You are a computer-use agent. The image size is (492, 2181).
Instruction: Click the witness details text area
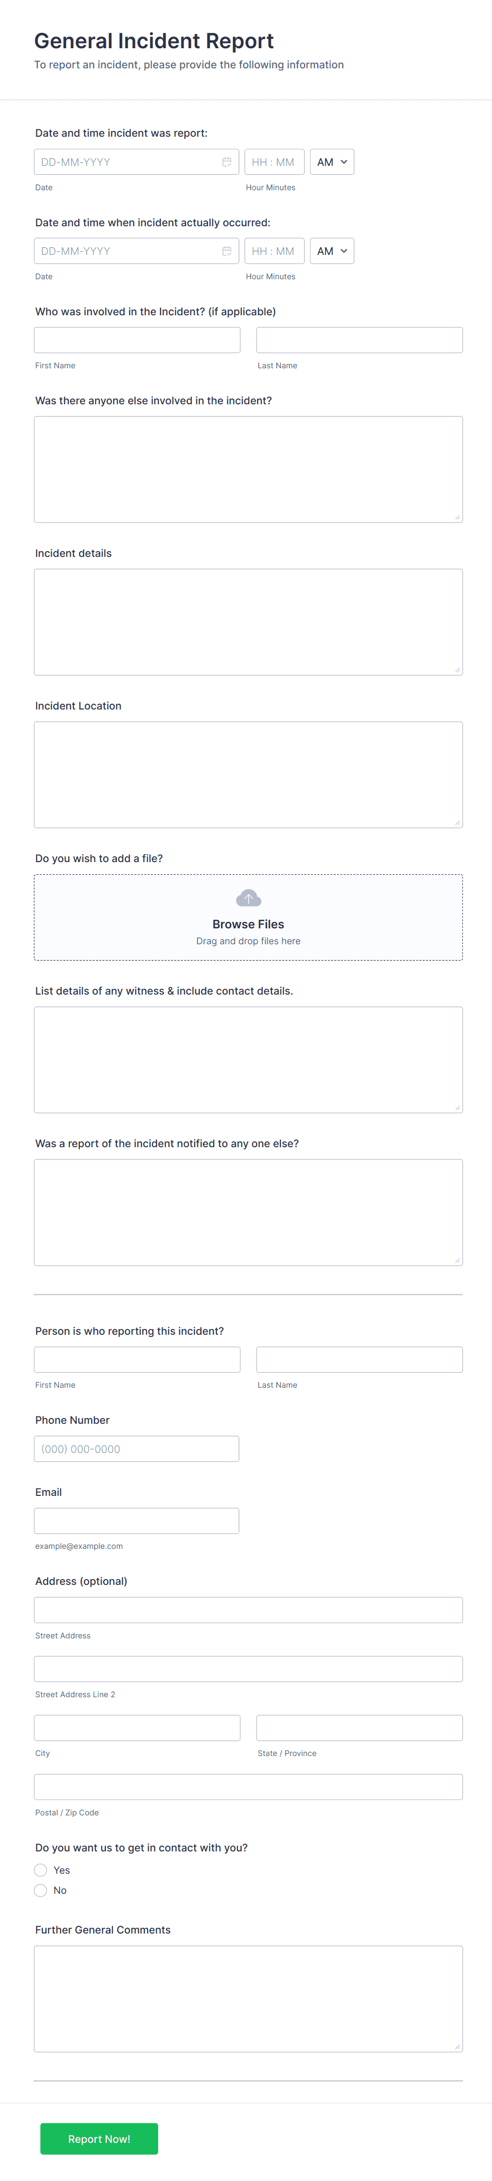(248, 1059)
